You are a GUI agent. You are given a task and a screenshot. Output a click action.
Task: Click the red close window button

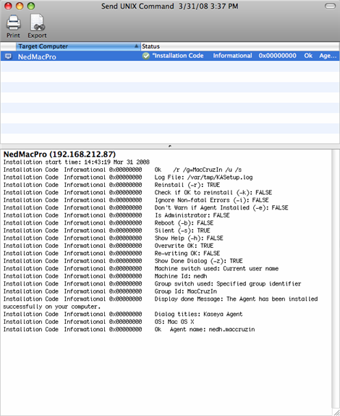pyautogui.click(x=8, y=6)
